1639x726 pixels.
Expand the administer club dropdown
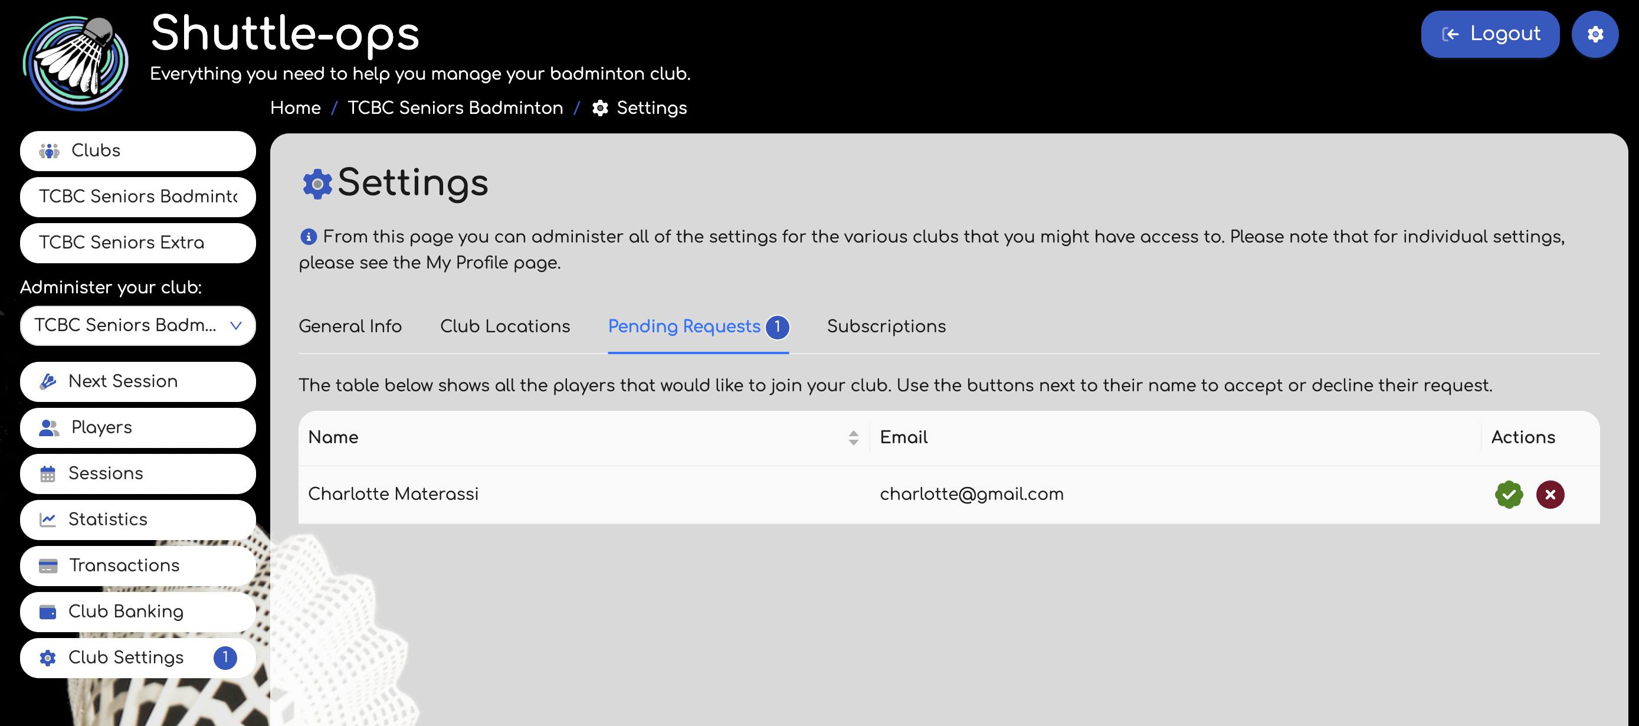[x=137, y=325]
